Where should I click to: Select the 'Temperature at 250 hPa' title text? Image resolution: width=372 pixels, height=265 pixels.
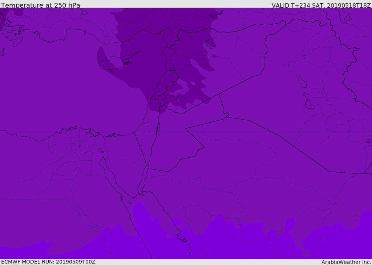tap(41, 5)
